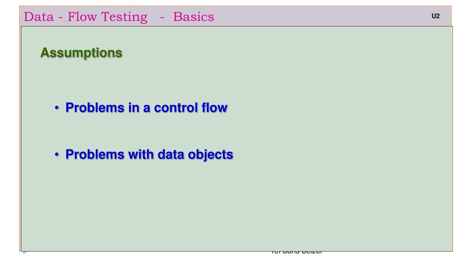Select the 'Assumptions' heading
Image resolution: width=467 pixels, height=263 pixels.
81,53
